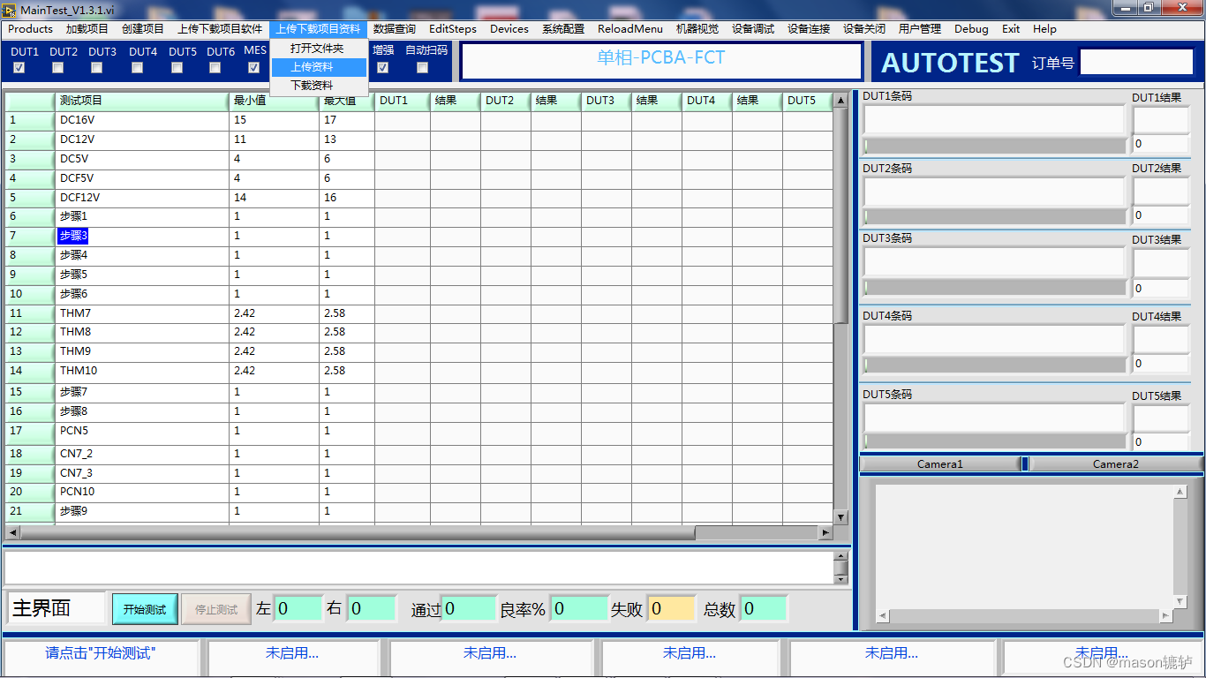Viewport: 1206px width, 678px height.
Task: Open the 机器视觉 menu
Action: click(x=697, y=29)
